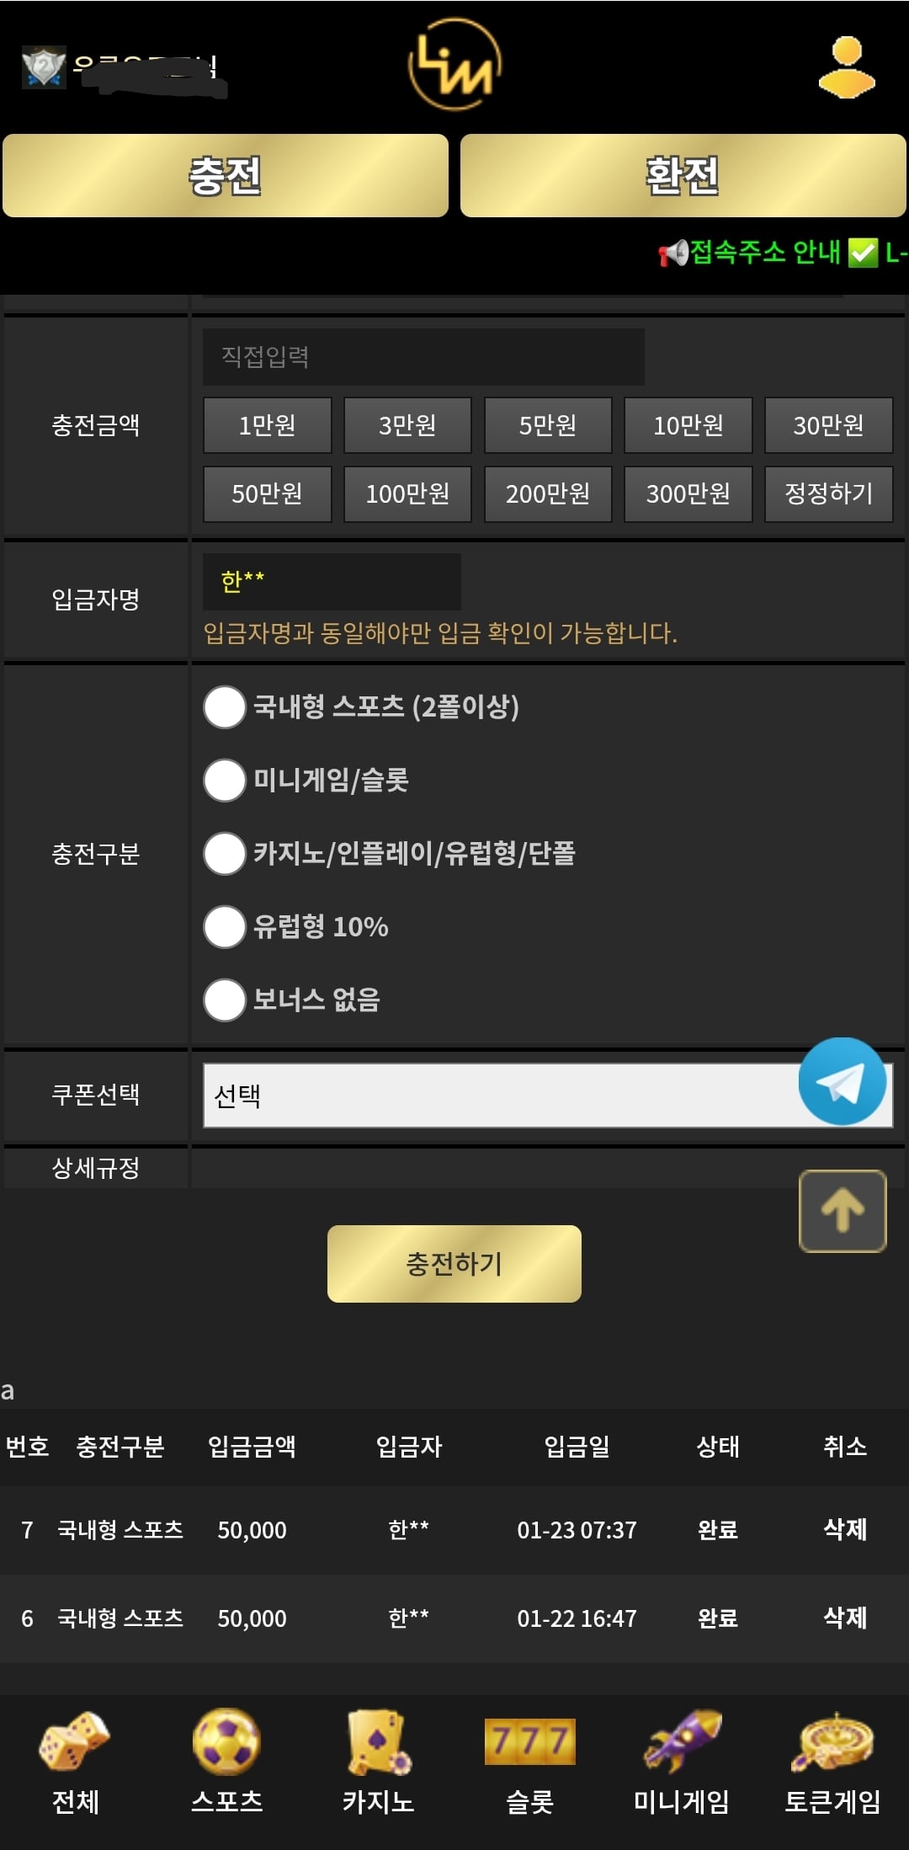
Task: Click the 직접입력 amount field
Action: tap(423, 357)
